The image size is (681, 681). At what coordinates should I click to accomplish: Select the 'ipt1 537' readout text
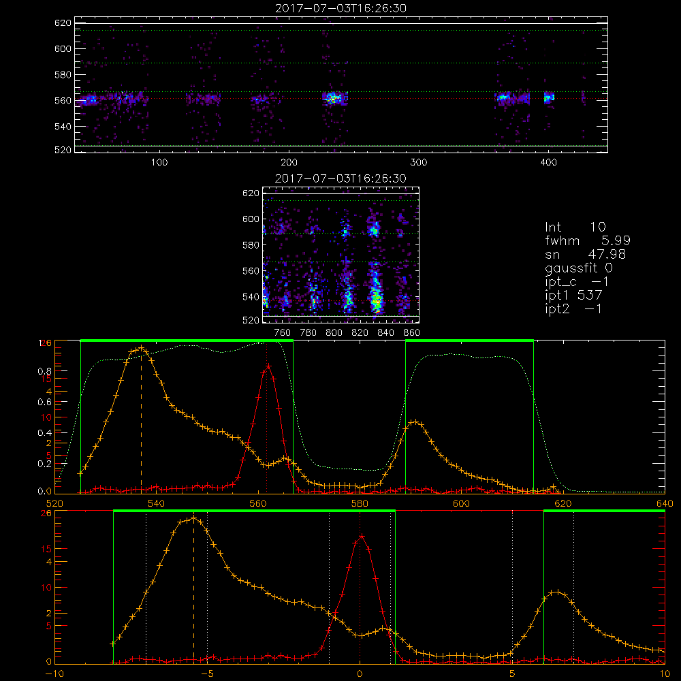click(x=573, y=296)
